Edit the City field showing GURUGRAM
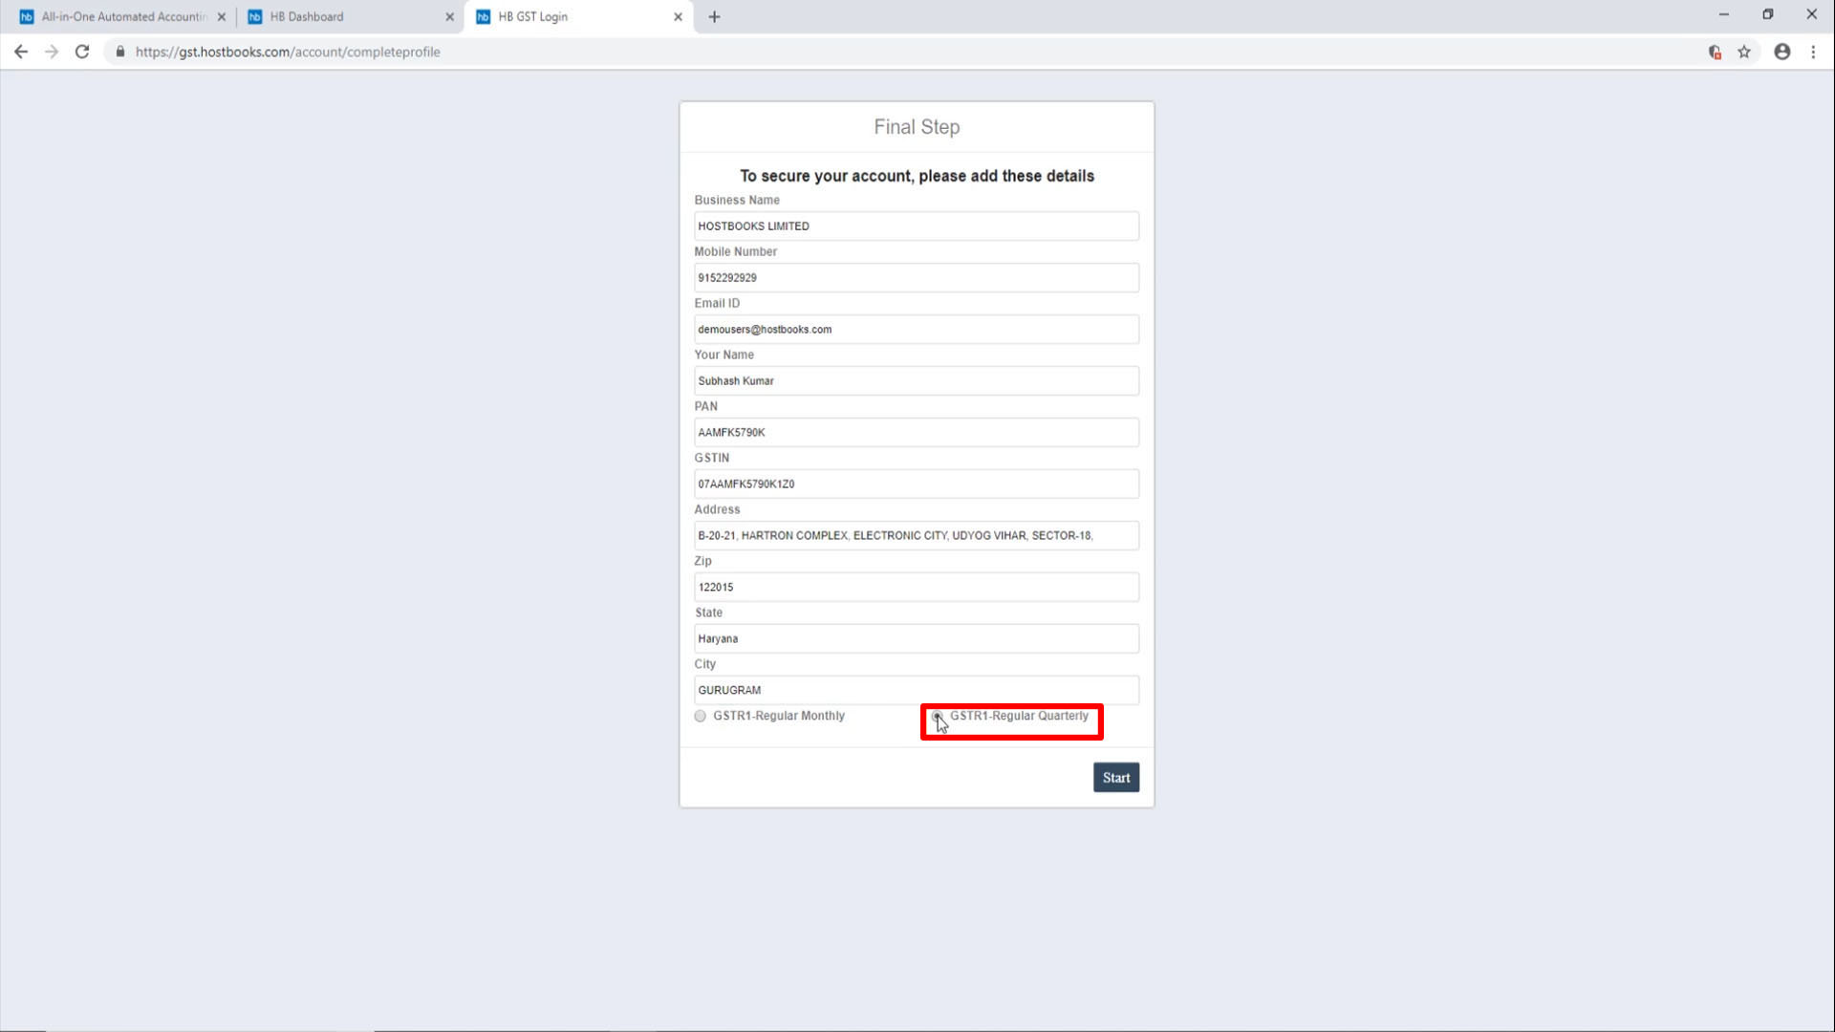Screen dimensions: 1835x1032 (917, 691)
